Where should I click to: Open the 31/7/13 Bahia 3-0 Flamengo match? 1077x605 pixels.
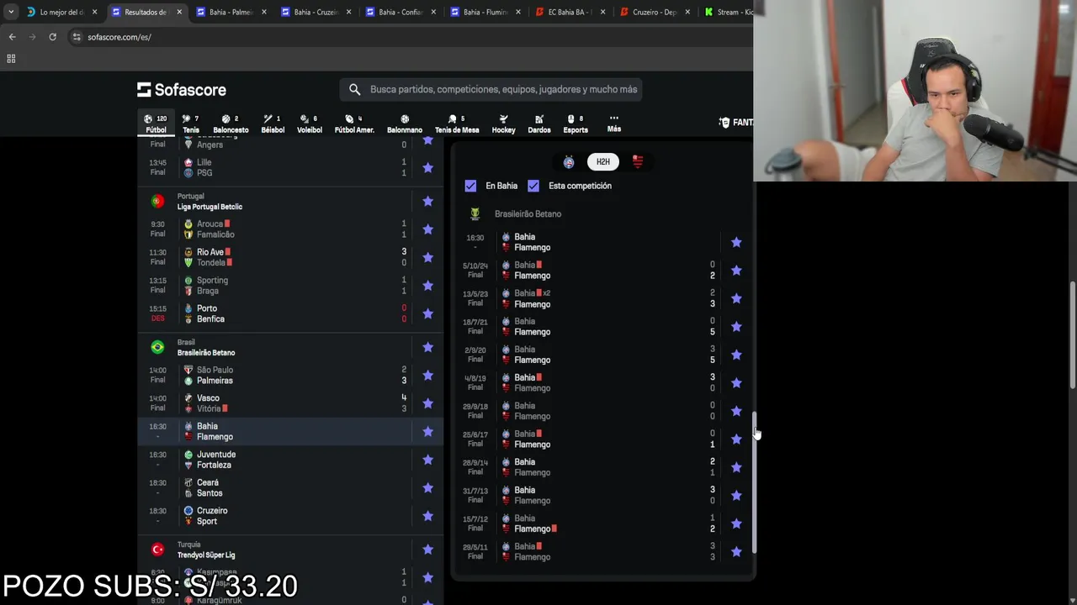pos(602,495)
